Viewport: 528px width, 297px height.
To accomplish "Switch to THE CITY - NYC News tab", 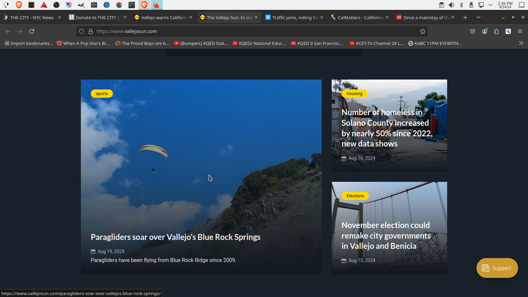I will [32, 18].
